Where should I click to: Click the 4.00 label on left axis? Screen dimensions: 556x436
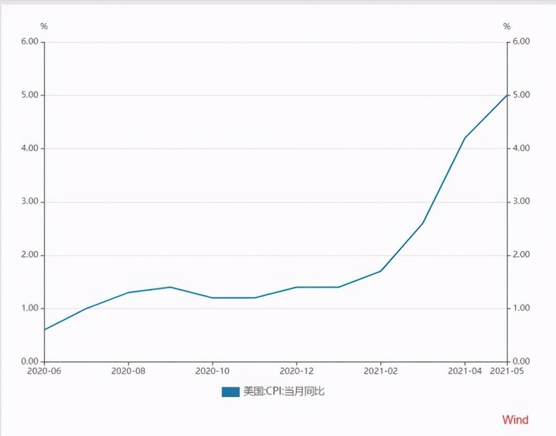[x=30, y=148]
